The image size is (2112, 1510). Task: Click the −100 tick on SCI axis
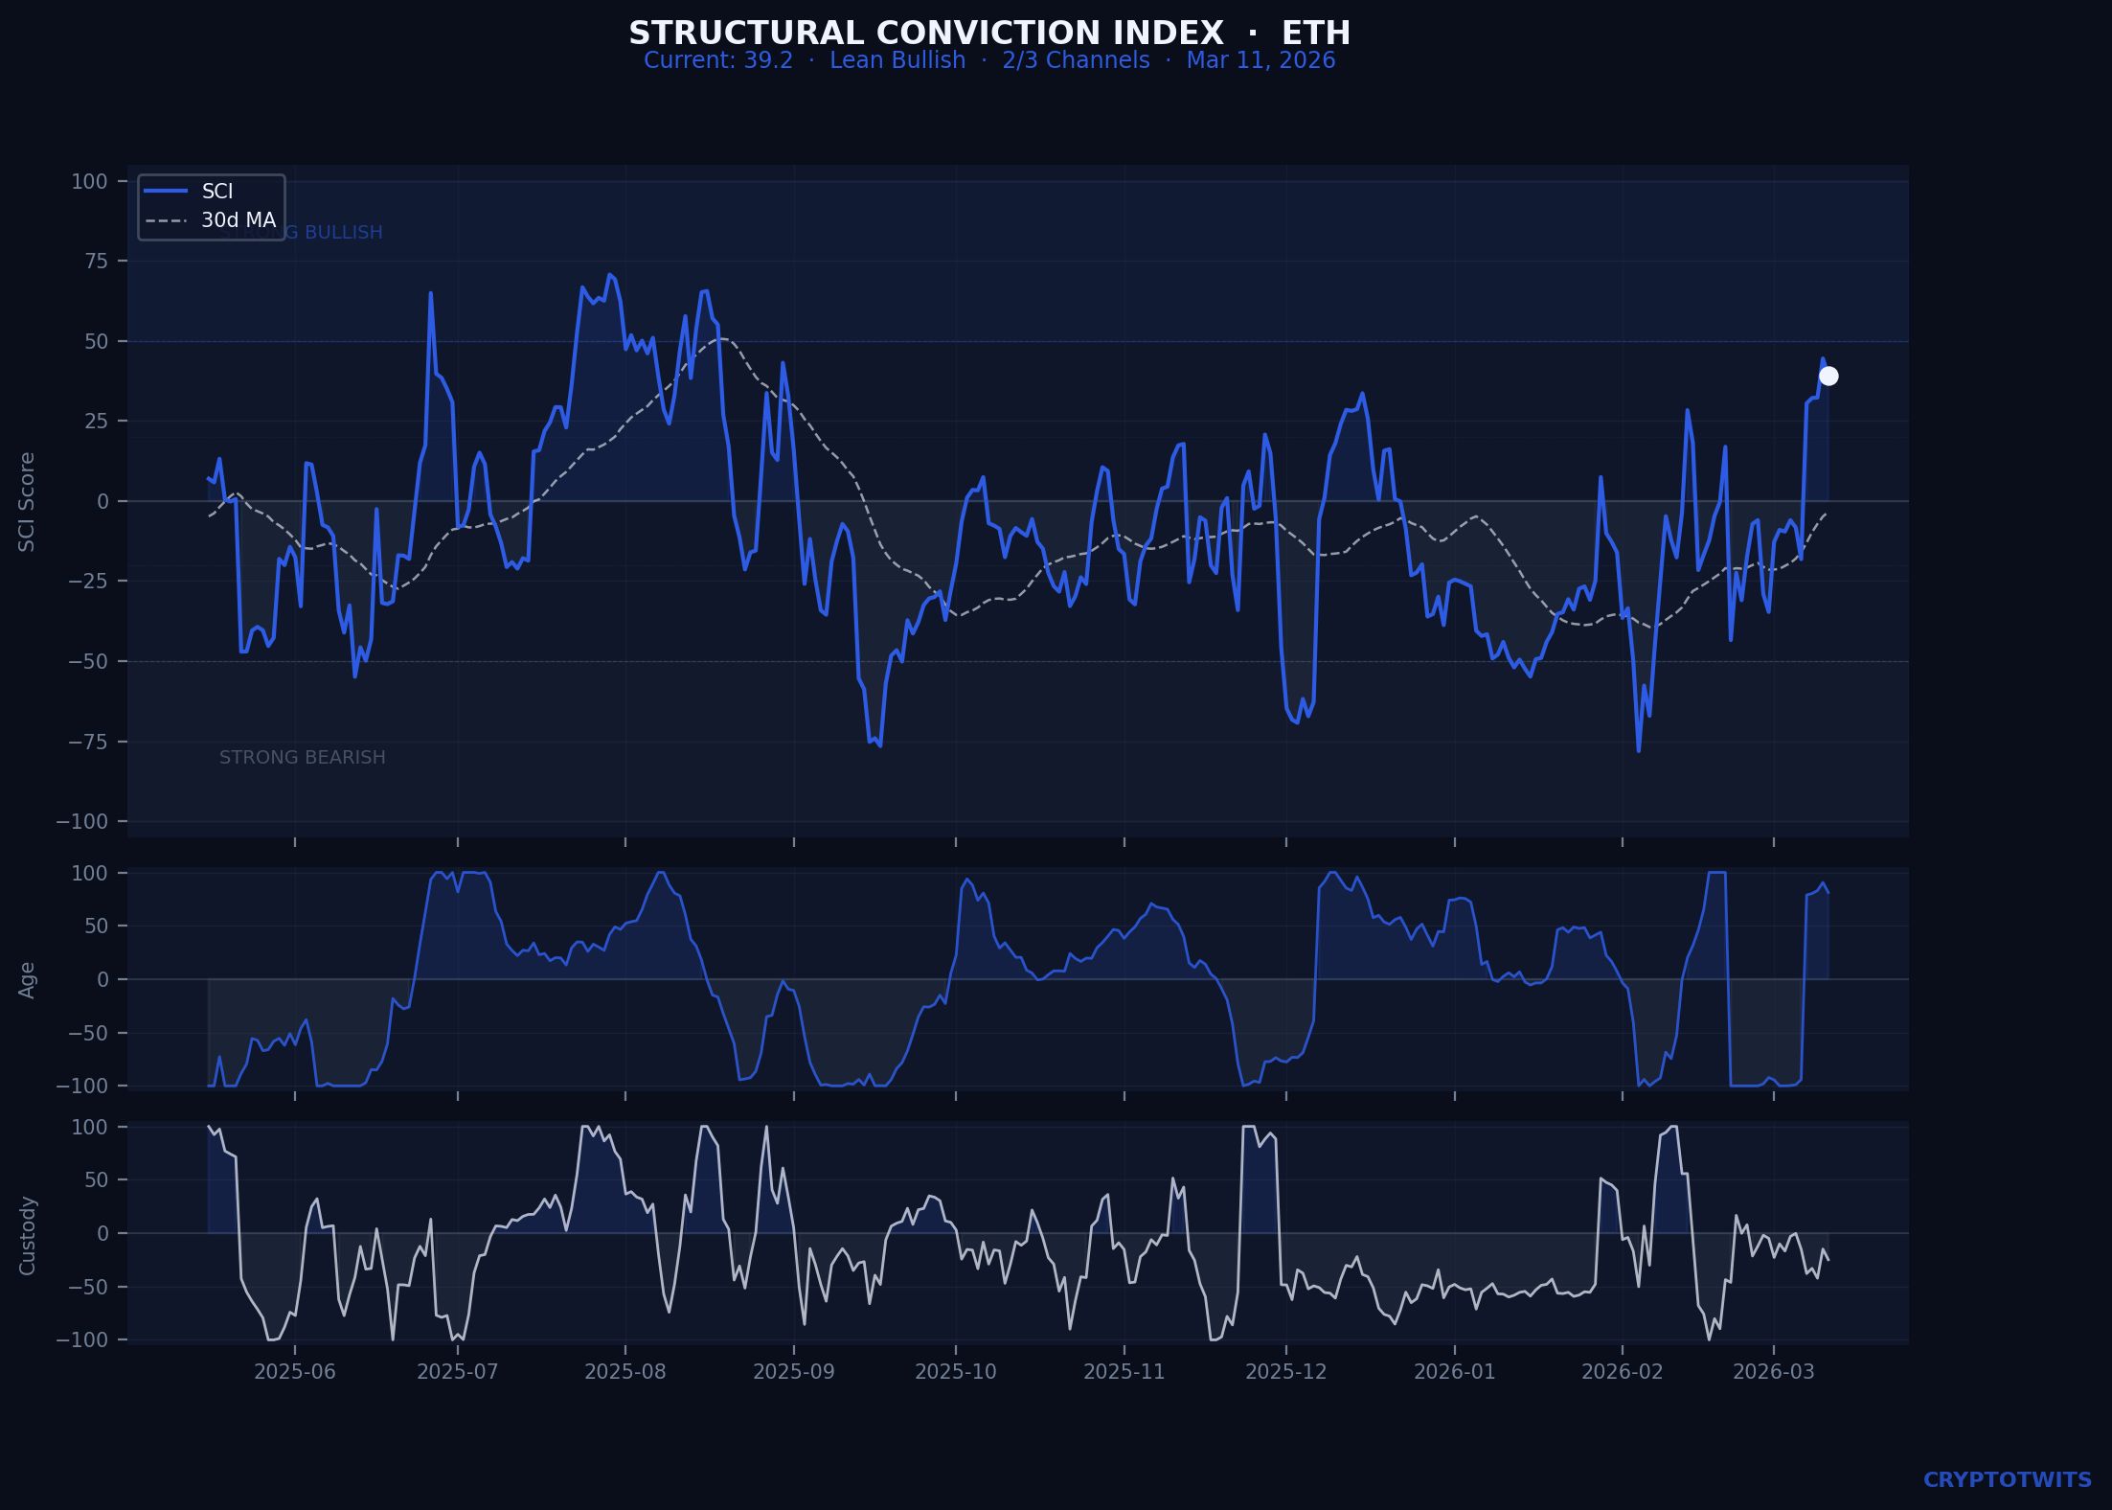click(81, 821)
